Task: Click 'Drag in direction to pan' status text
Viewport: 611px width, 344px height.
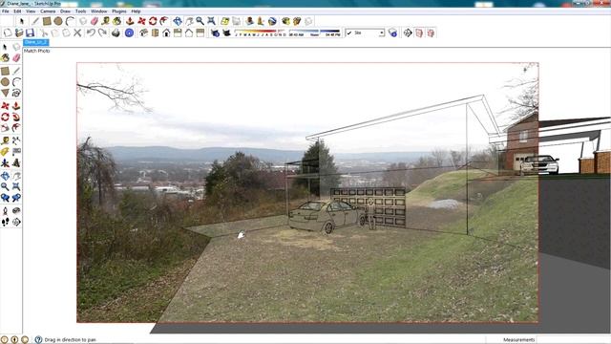Action: 70,340
